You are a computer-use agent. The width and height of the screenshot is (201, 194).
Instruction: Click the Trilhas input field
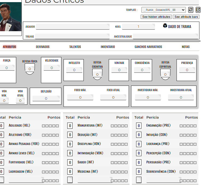[72, 36]
